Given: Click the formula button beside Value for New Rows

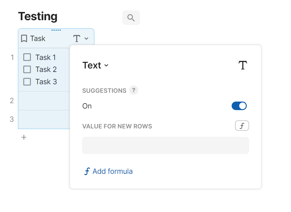Looking at the screenshot, I should (242, 126).
